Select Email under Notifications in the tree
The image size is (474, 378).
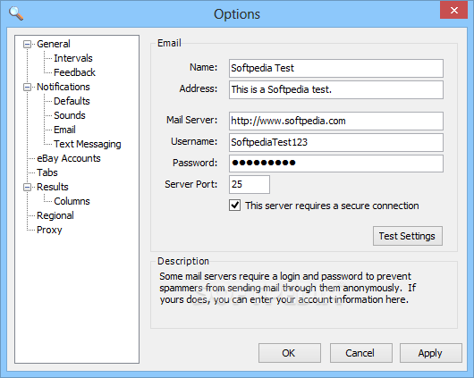click(64, 130)
